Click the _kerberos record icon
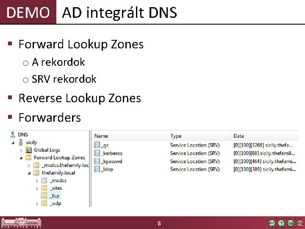 point(97,153)
